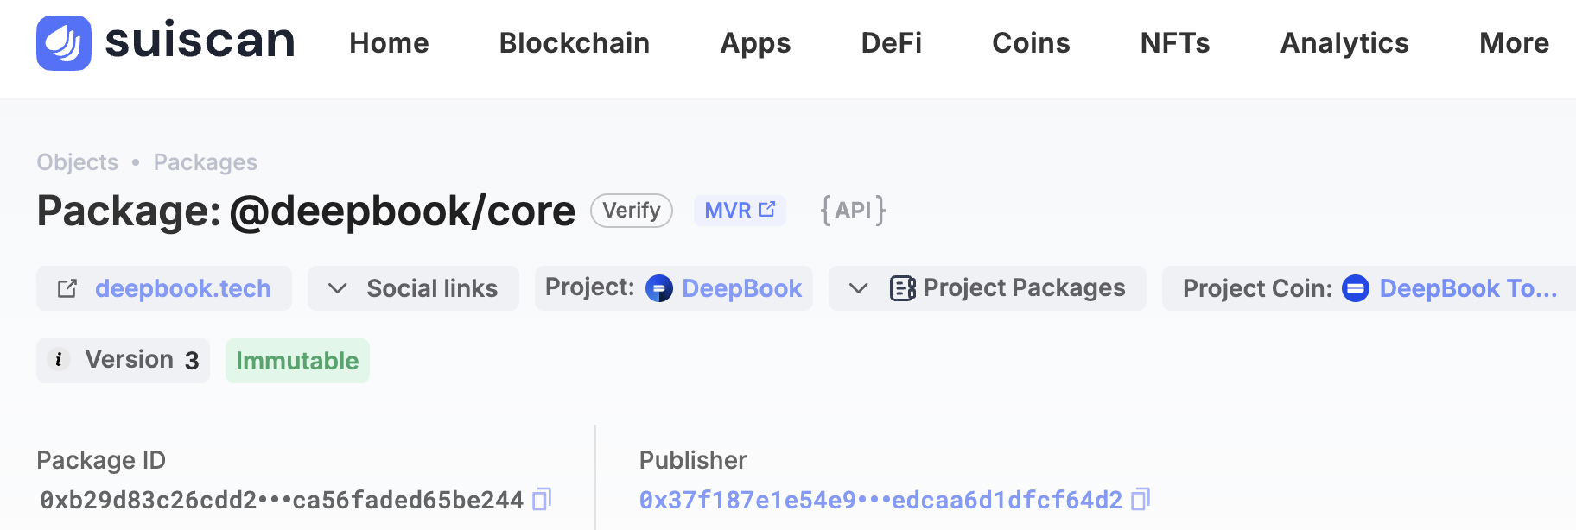Open the Publisher address link
Viewport: 1576px width, 530px height.
tap(878, 499)
